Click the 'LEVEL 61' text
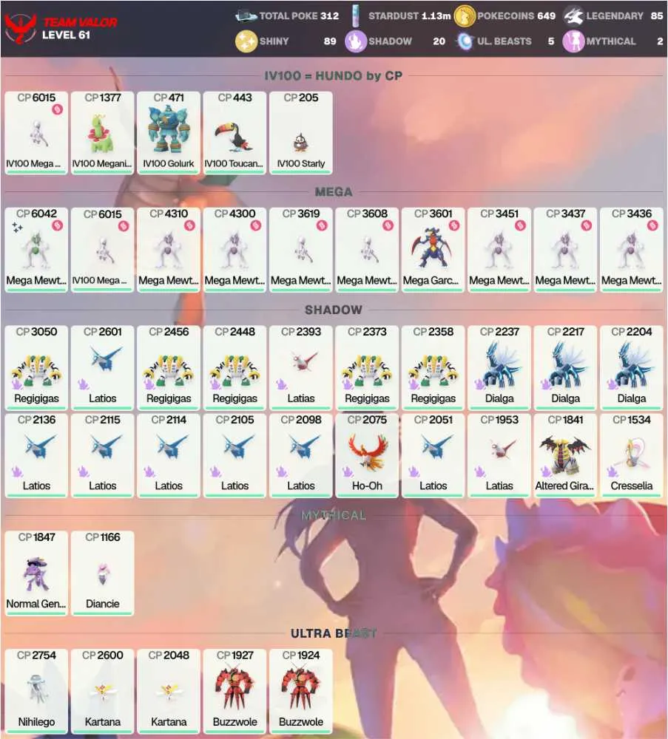This screenshot has height=739, width=668. point(66,35)
